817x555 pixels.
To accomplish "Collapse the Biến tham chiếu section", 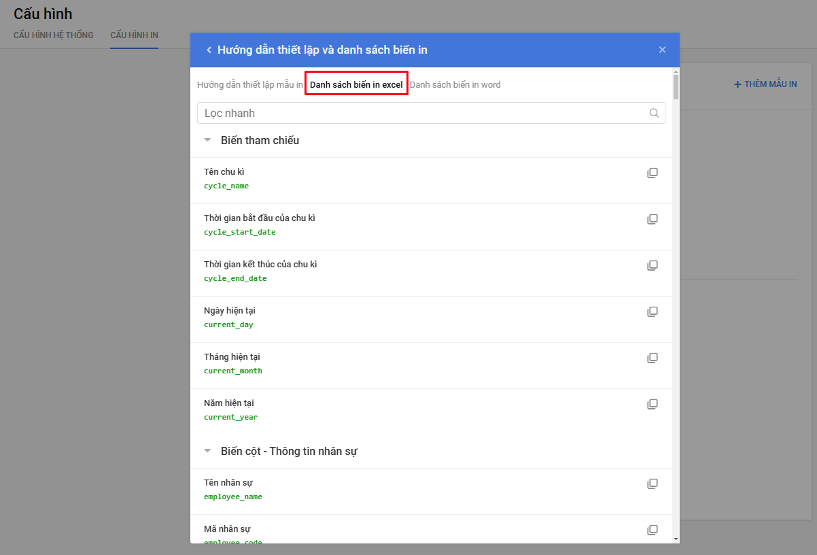I will pyautogui.click(x=208, y=140).
